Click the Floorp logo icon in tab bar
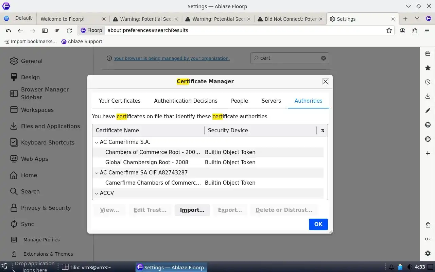Screen dimensions: 435x272 [429, 19]
